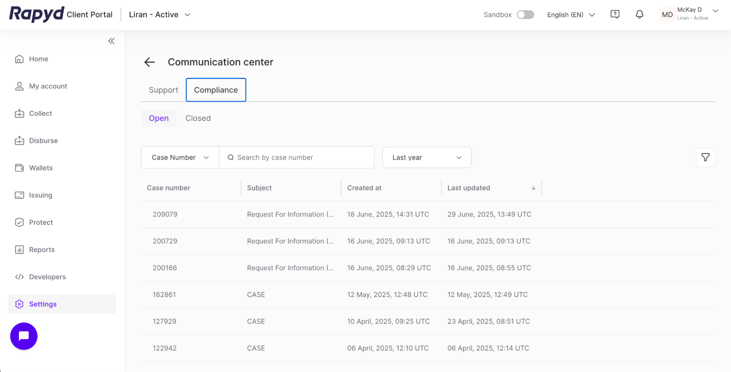Open the Issuing section

40,195
